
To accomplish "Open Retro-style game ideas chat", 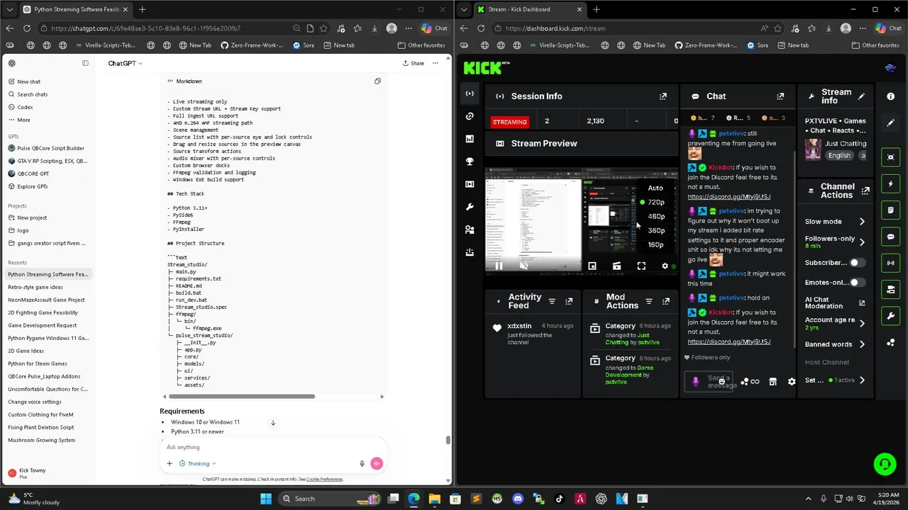I will (x=35, y=287).
